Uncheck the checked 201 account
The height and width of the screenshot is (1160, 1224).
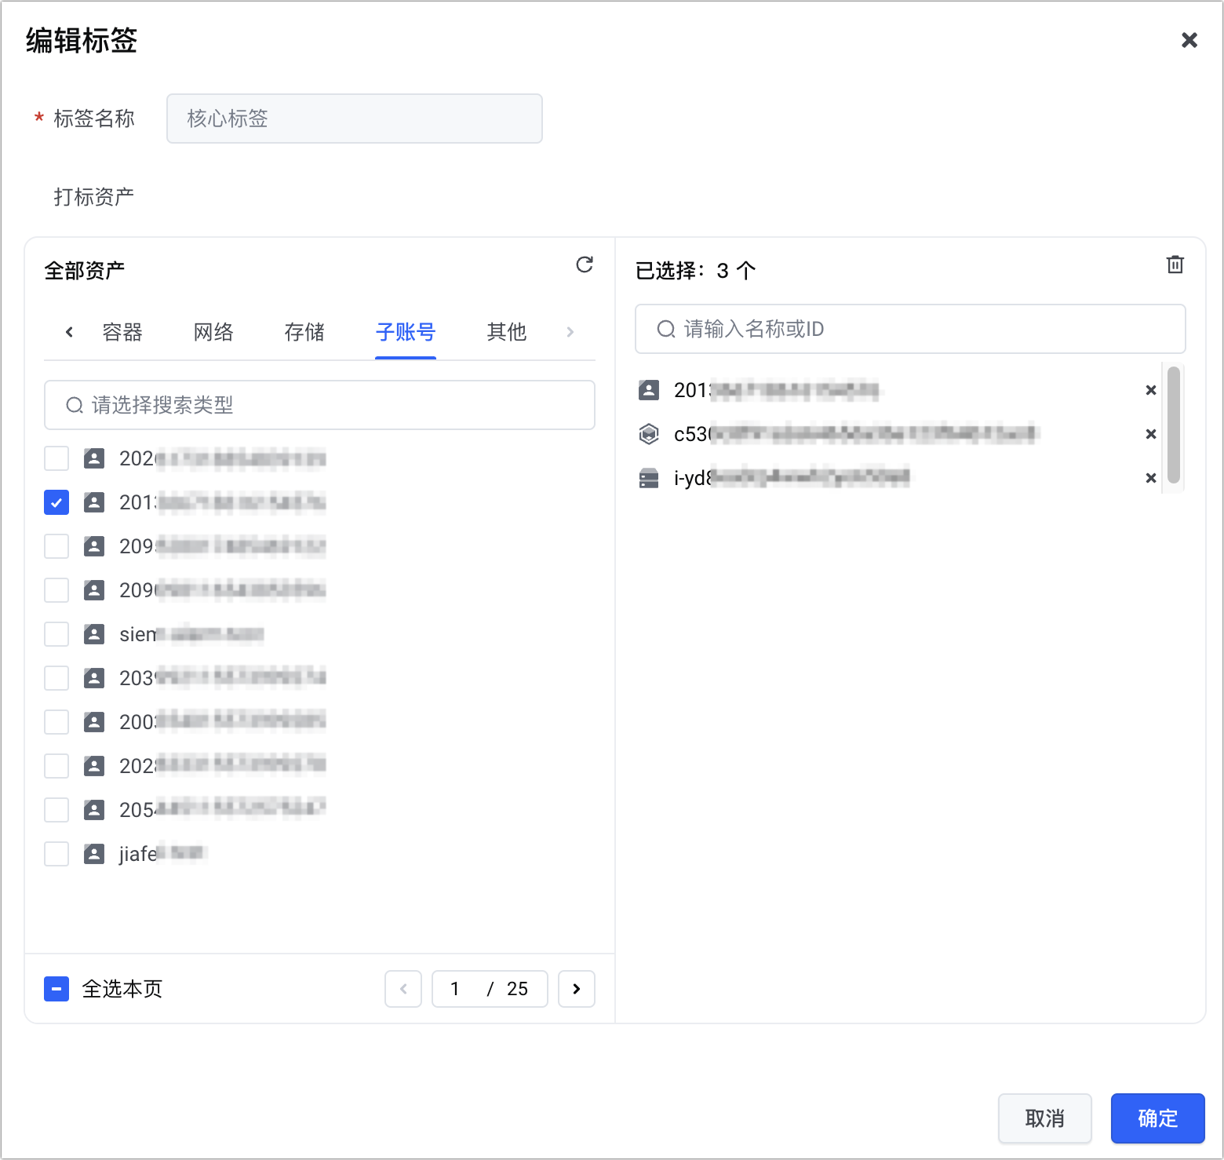(56, 502)
